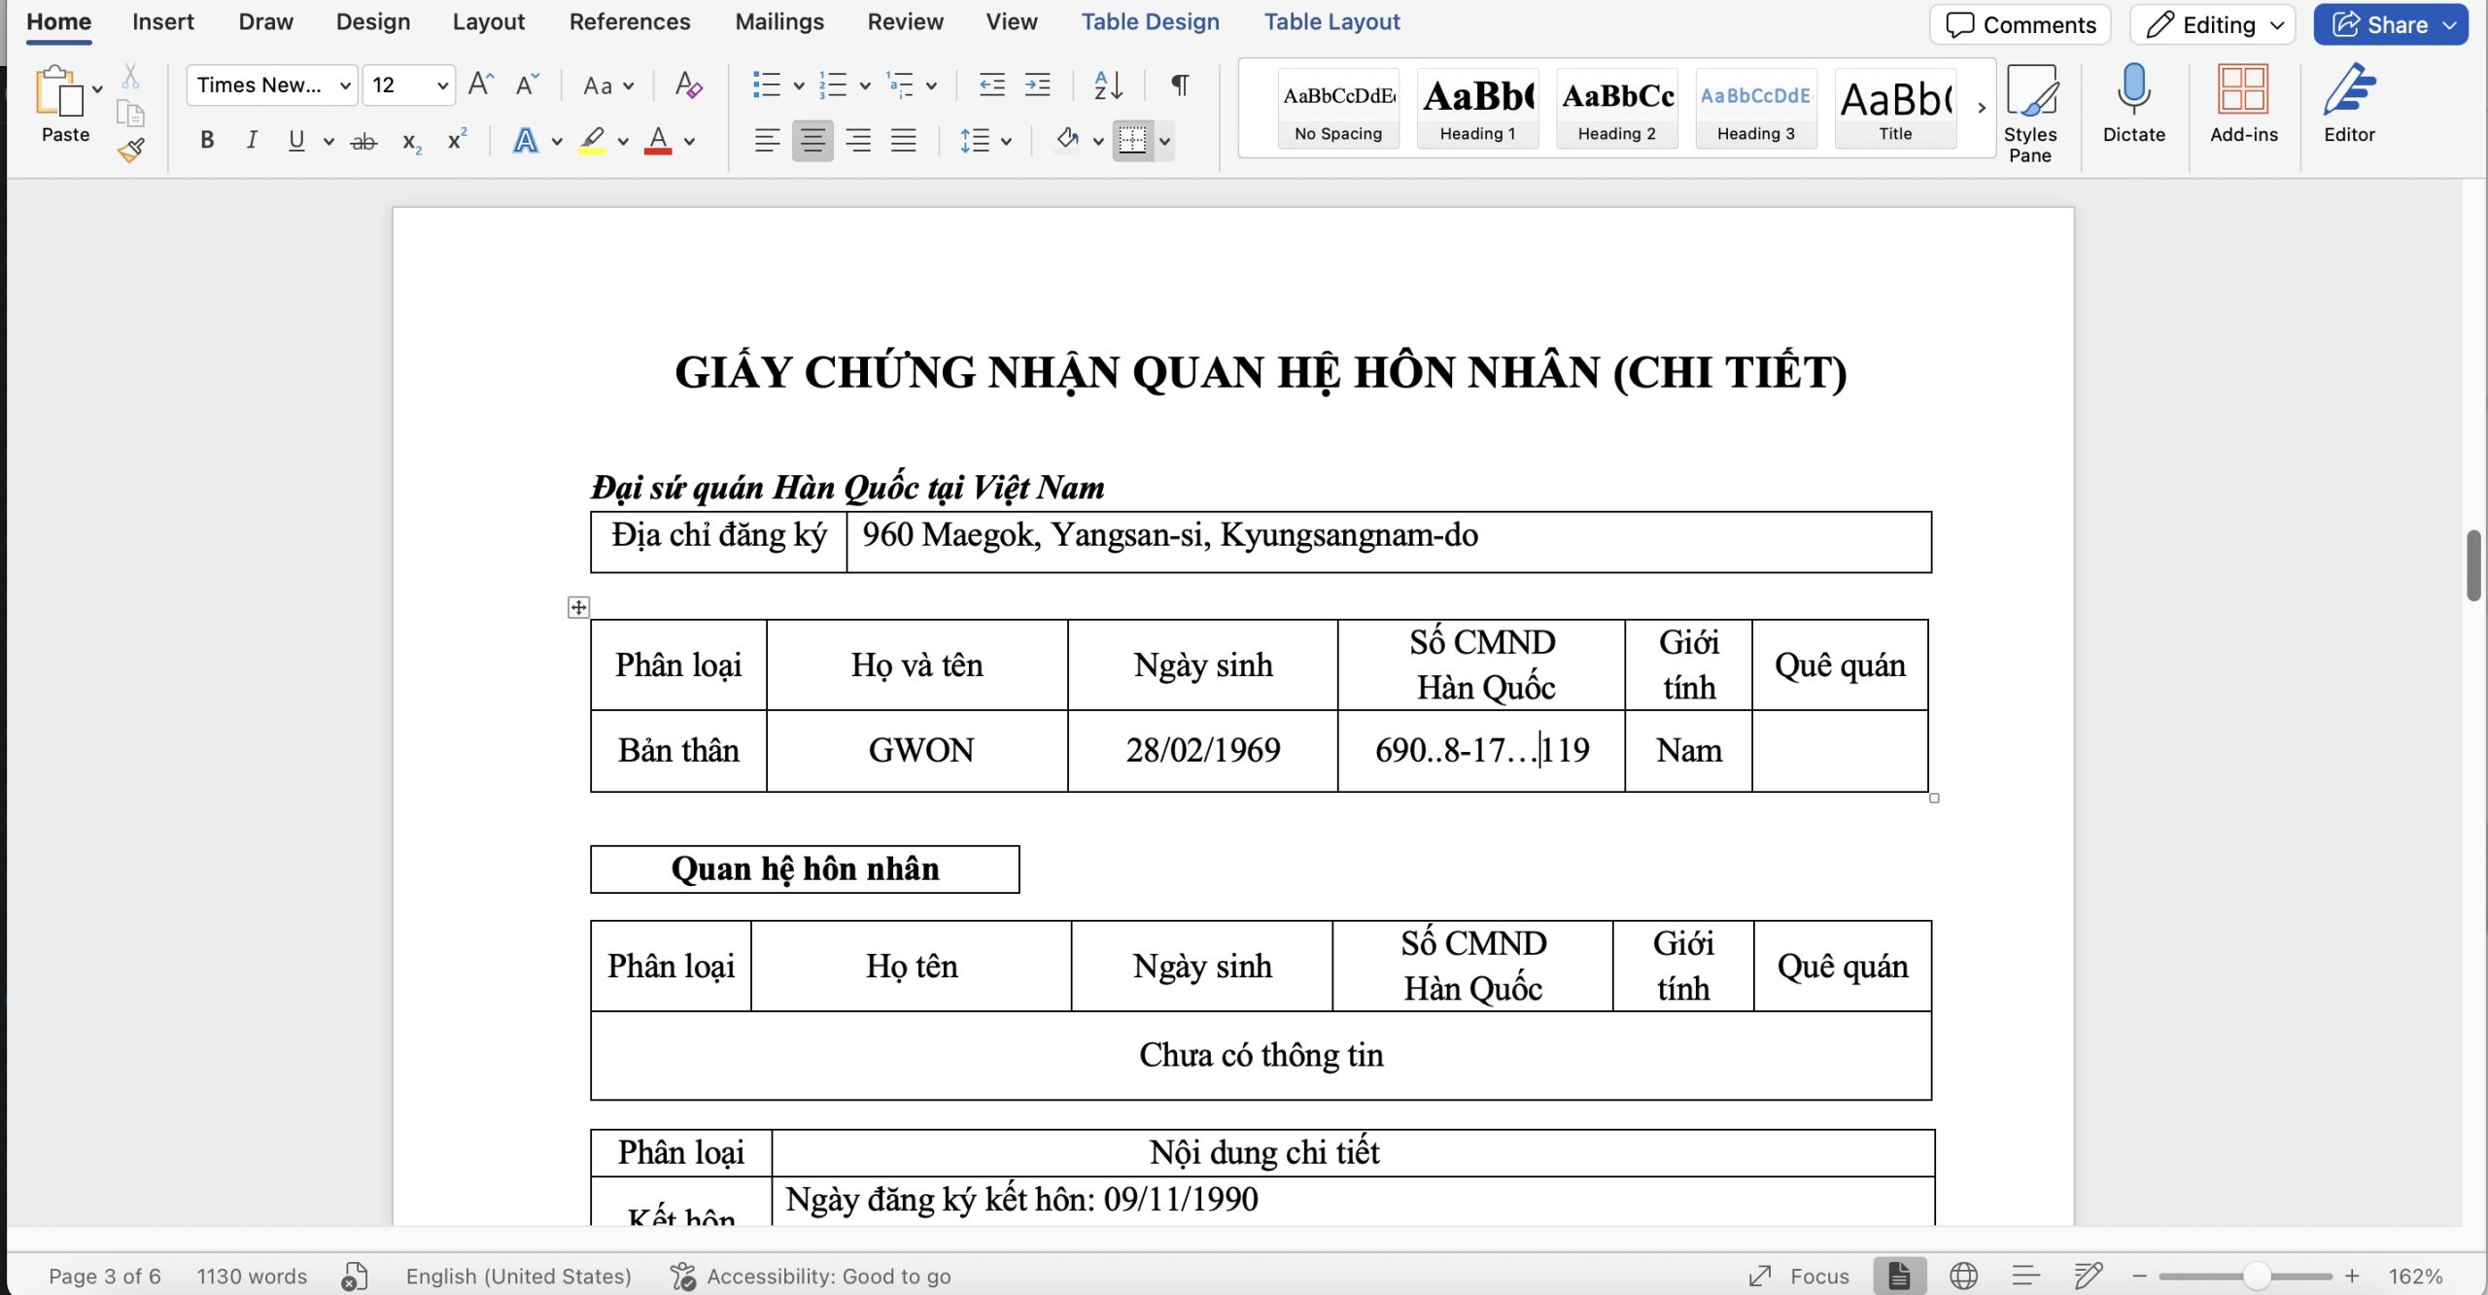Apply the Heading 1 style

click(1476, 107)
